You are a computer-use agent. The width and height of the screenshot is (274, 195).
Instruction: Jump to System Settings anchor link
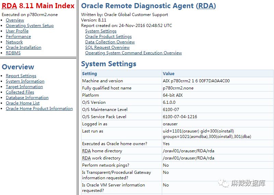tap(101, 31)
